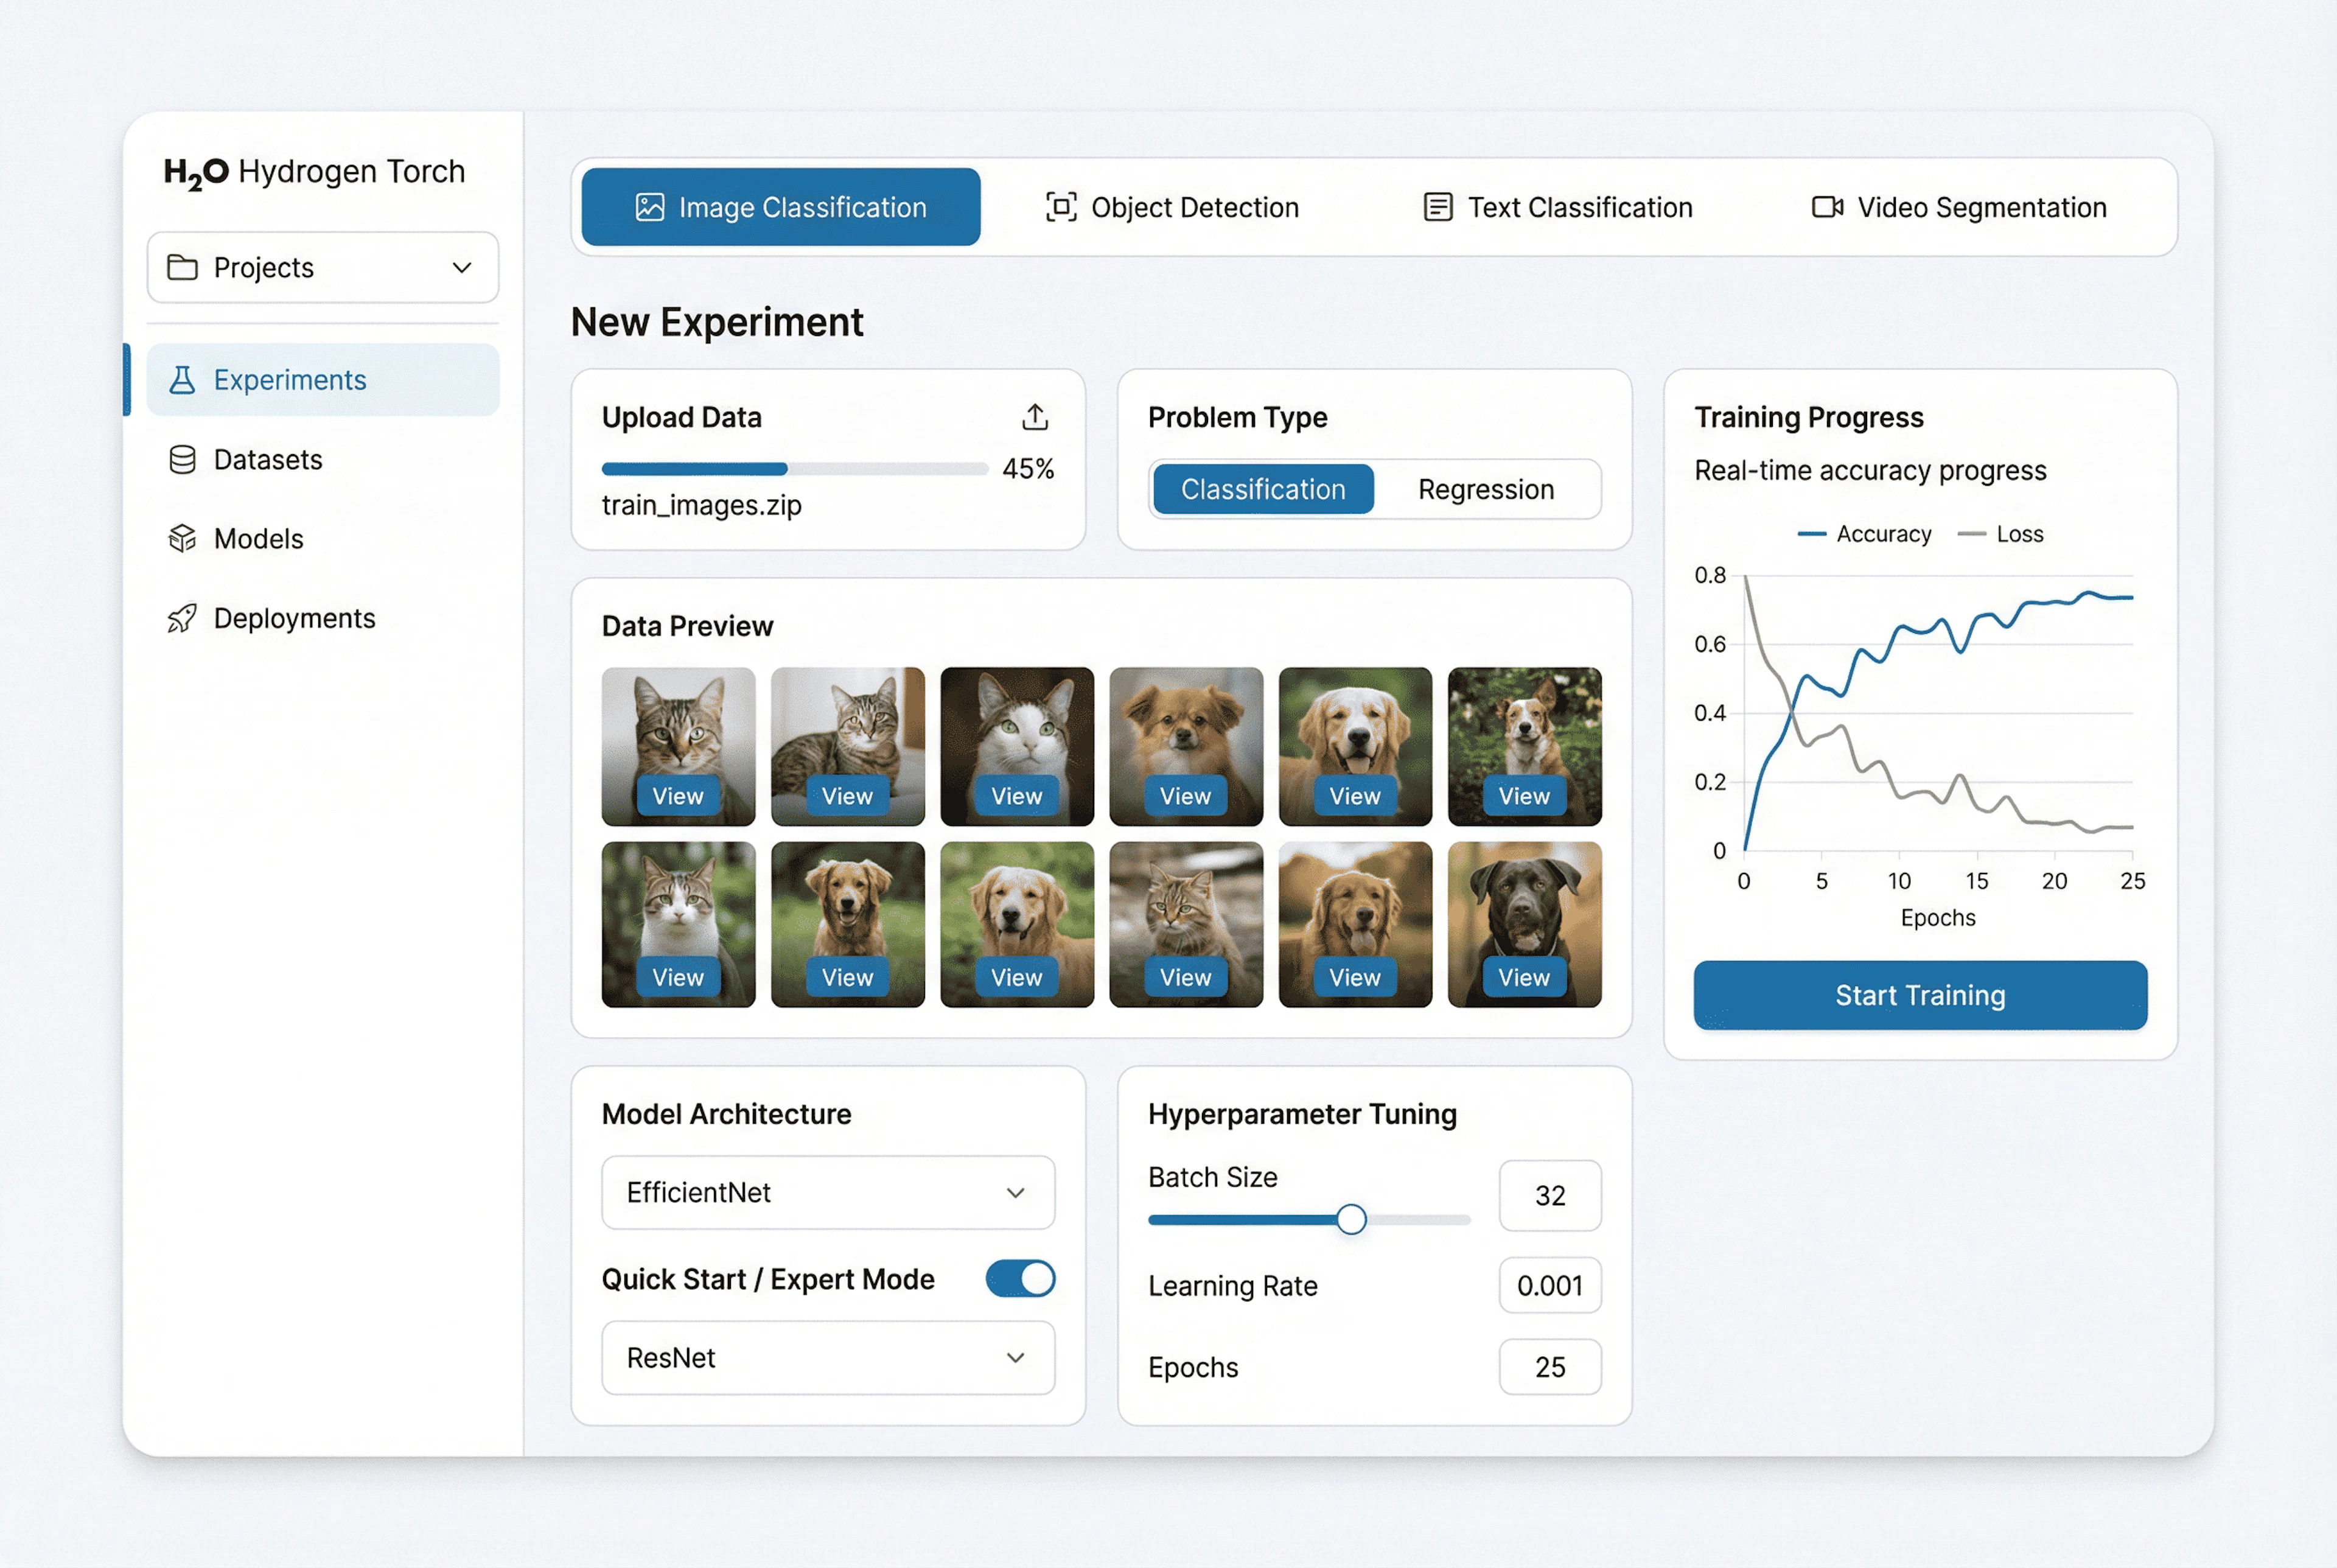Switch to the Image Classification tab
Viewport: 2337px width, 1568px height.
point(781,207)
